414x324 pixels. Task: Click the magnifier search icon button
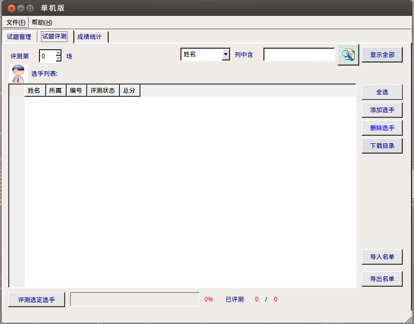point(348,55)
